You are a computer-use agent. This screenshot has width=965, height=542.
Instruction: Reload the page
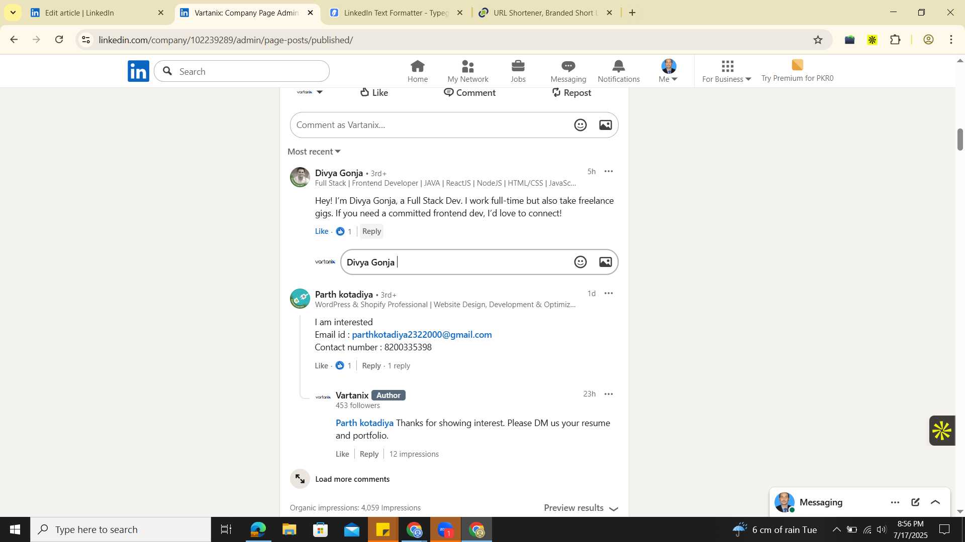point(59,40)
